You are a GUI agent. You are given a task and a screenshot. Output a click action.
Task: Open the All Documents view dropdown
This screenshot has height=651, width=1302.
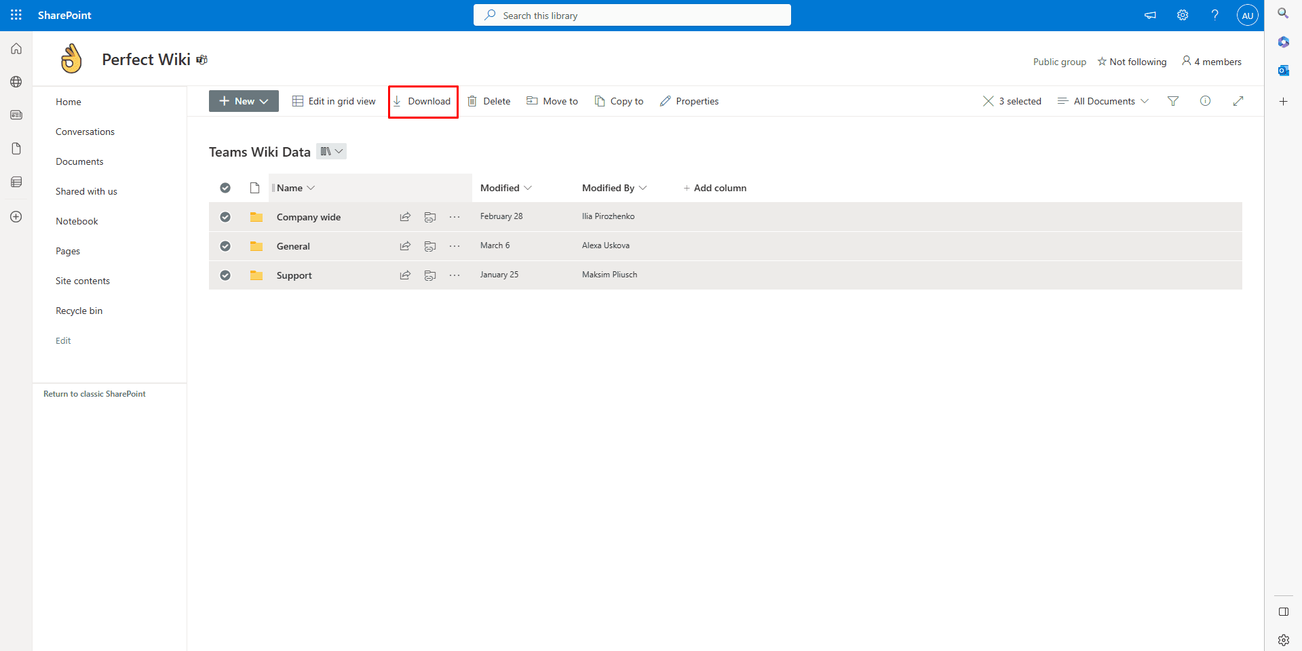point(1103,100)
